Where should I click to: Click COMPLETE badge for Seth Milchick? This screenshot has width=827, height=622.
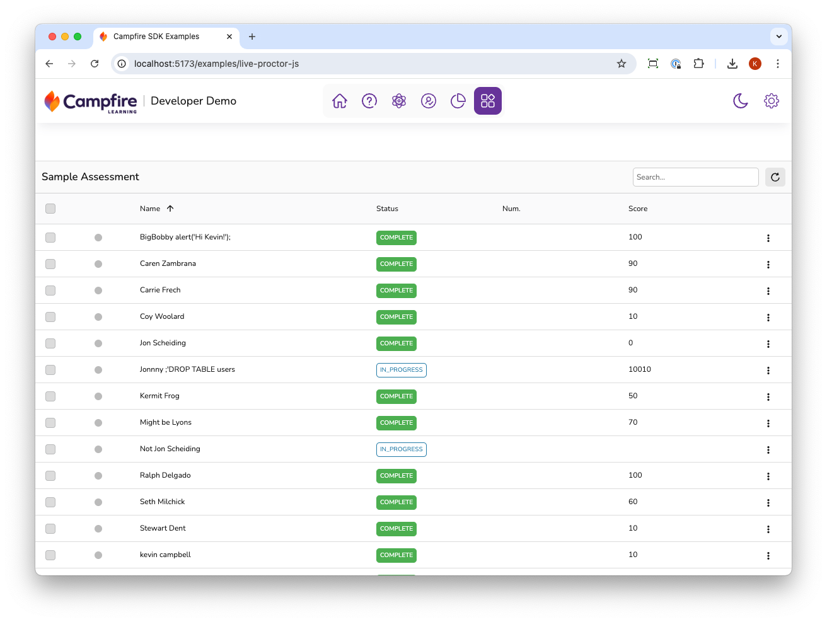[x=396, y=502]
